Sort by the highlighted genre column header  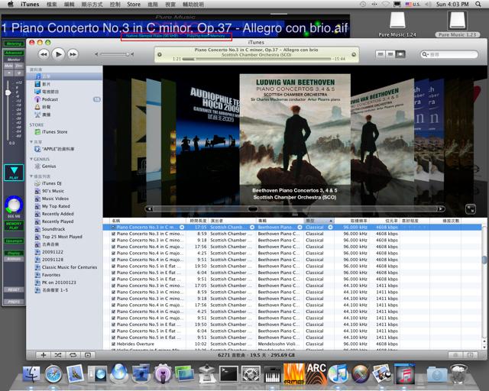click(x=319, y=221)
